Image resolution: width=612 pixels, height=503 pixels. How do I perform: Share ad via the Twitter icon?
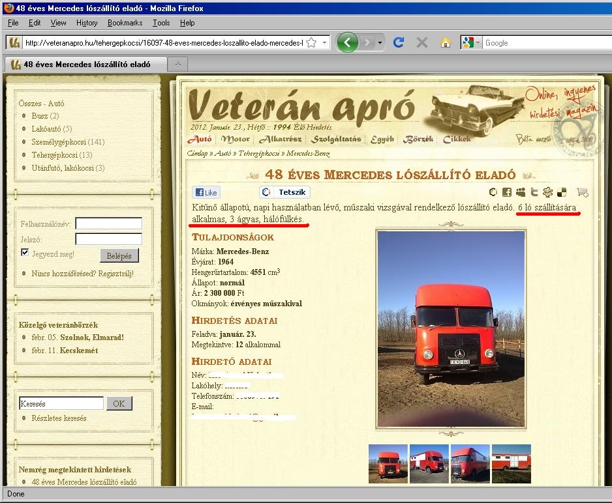[x=534, y=192]
